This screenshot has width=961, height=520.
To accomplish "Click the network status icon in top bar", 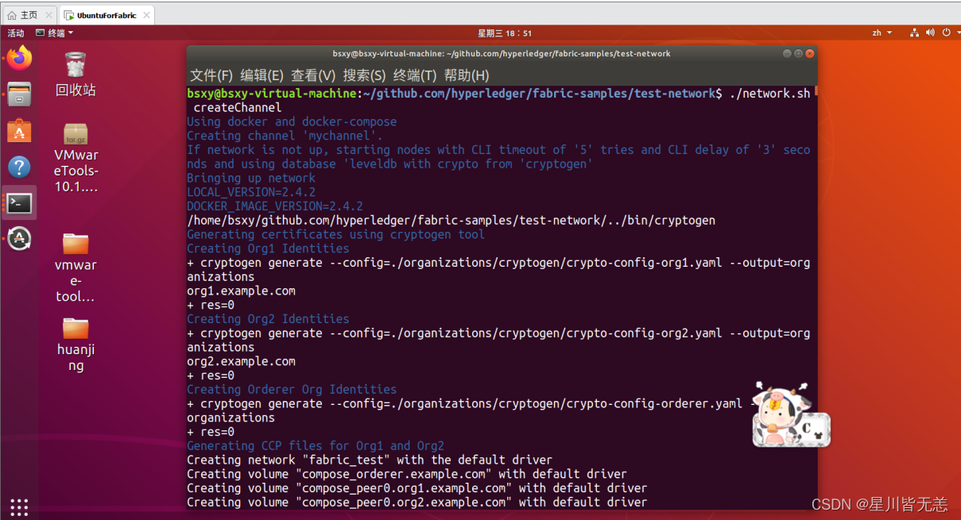I will [x=914, y=33].
